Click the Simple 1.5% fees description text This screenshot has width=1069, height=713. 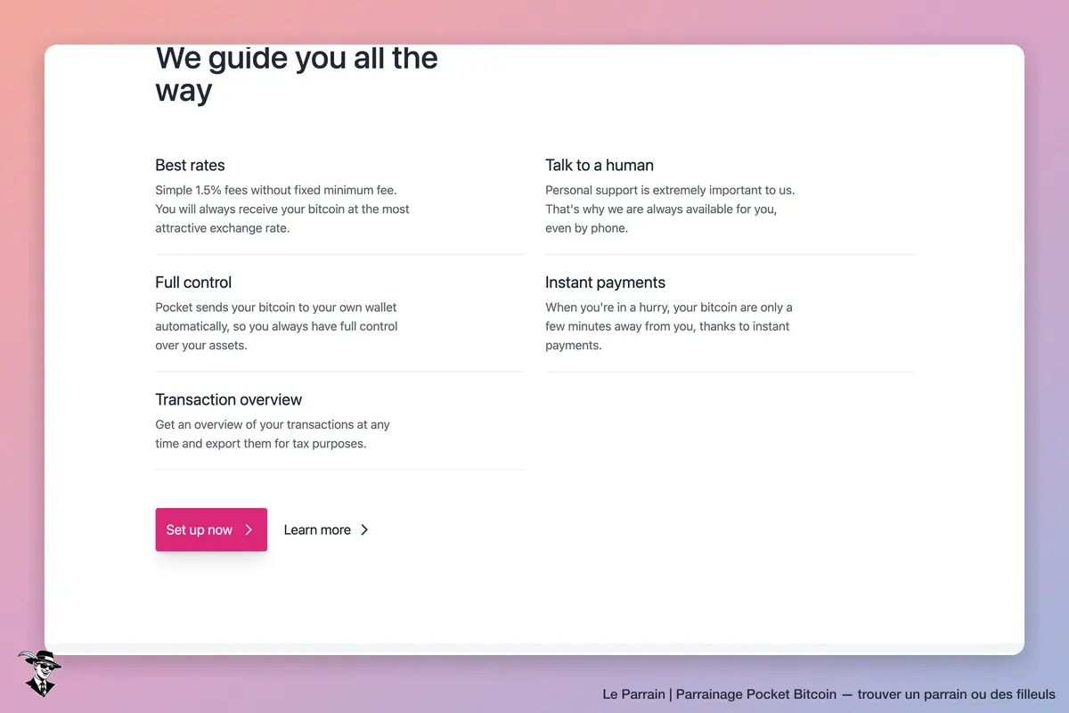[282, 209]
